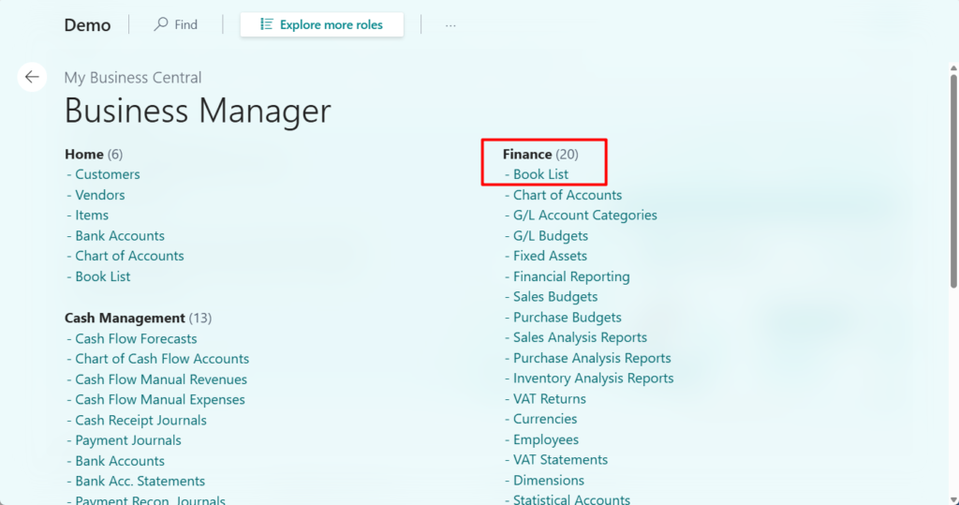The width and height of the screenshot is (959, 505).
Task: Select the Cash Management group heading
Action: click(x=125, y=318)
